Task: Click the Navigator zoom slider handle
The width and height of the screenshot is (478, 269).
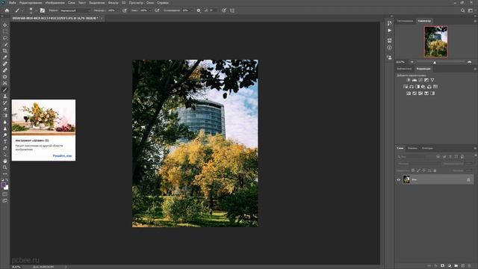Action: [435, 62]
